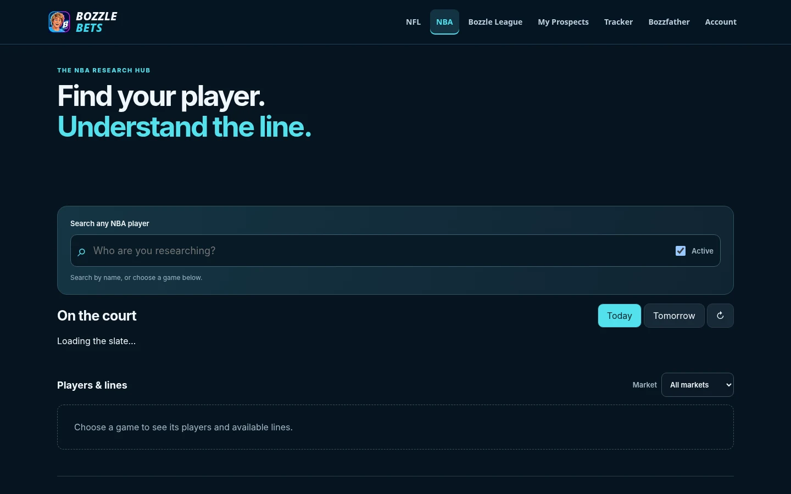This screenshot has height=494, width=791.
Task: Refresh the slate with the reload icon
Action: coord(720,316)
